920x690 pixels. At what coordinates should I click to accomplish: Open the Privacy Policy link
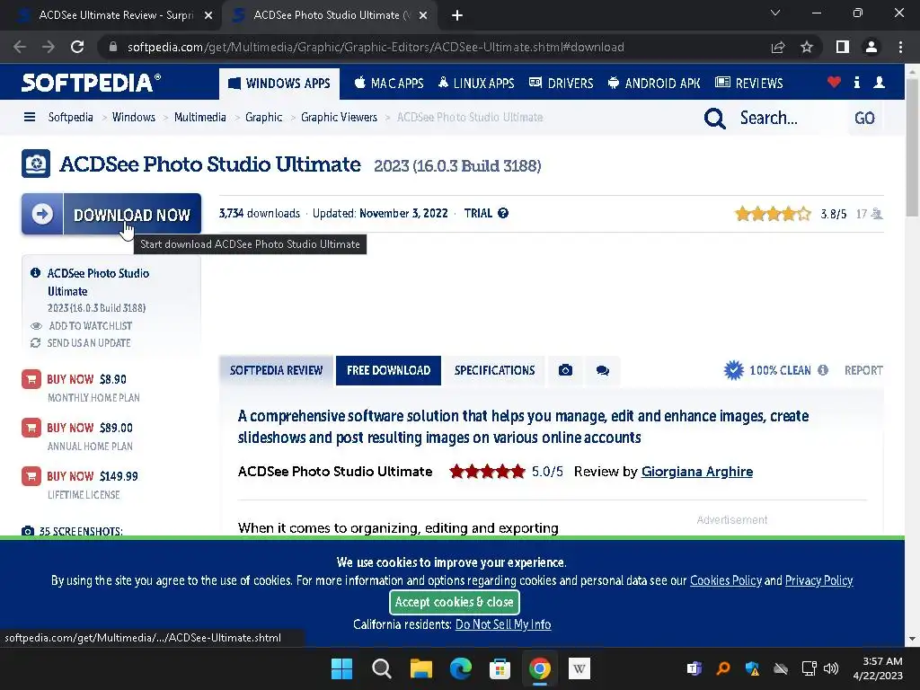click(x=819, y=580)
